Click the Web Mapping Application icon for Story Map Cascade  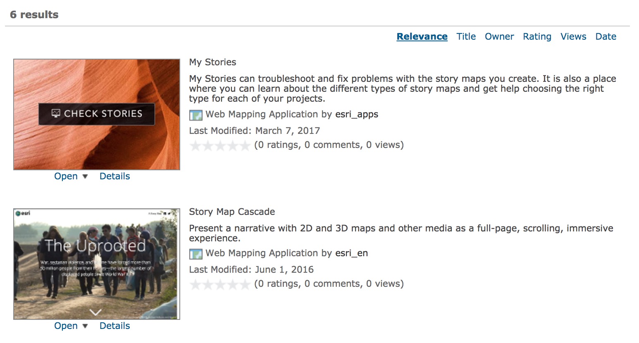[196, 254]
